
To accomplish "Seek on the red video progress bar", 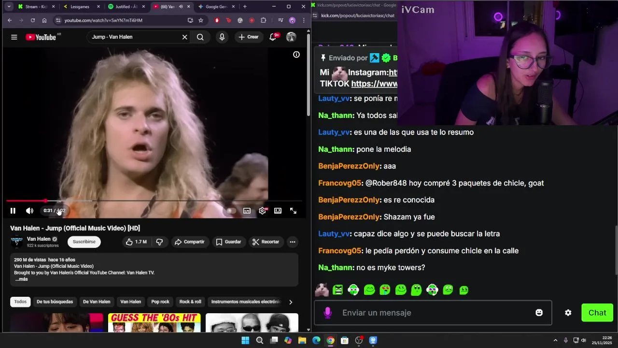I will click(x=154, y=201).
